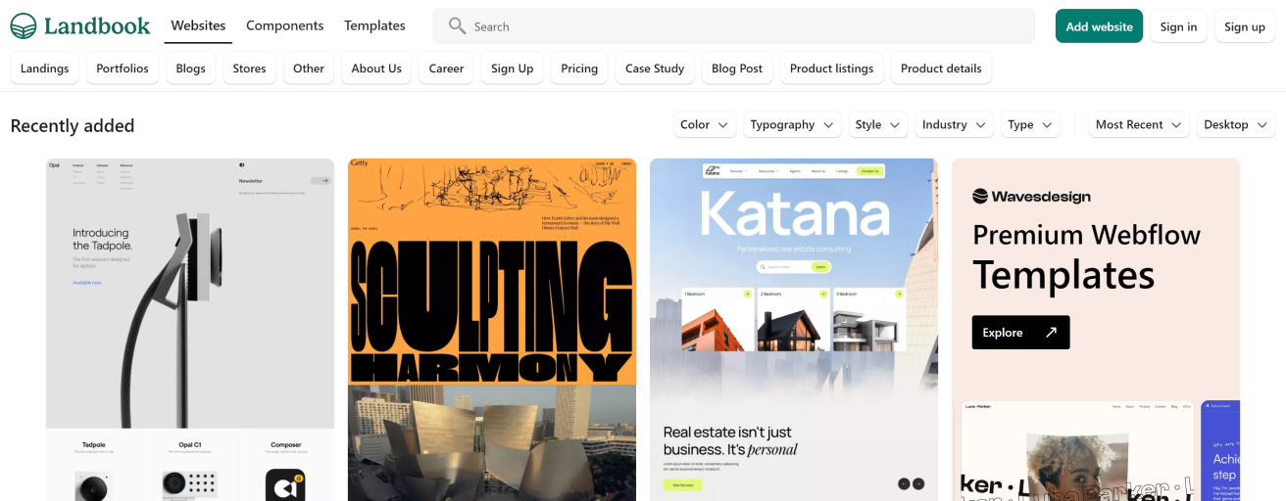The width and height of the screenshot is (1286, 501).
Task: Open the Most Recent sort dropdown
Action: [x=1139, y=124]
